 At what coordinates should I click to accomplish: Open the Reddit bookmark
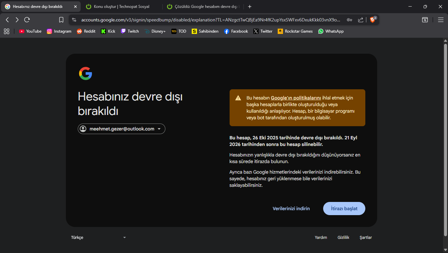tap(86, 31)
